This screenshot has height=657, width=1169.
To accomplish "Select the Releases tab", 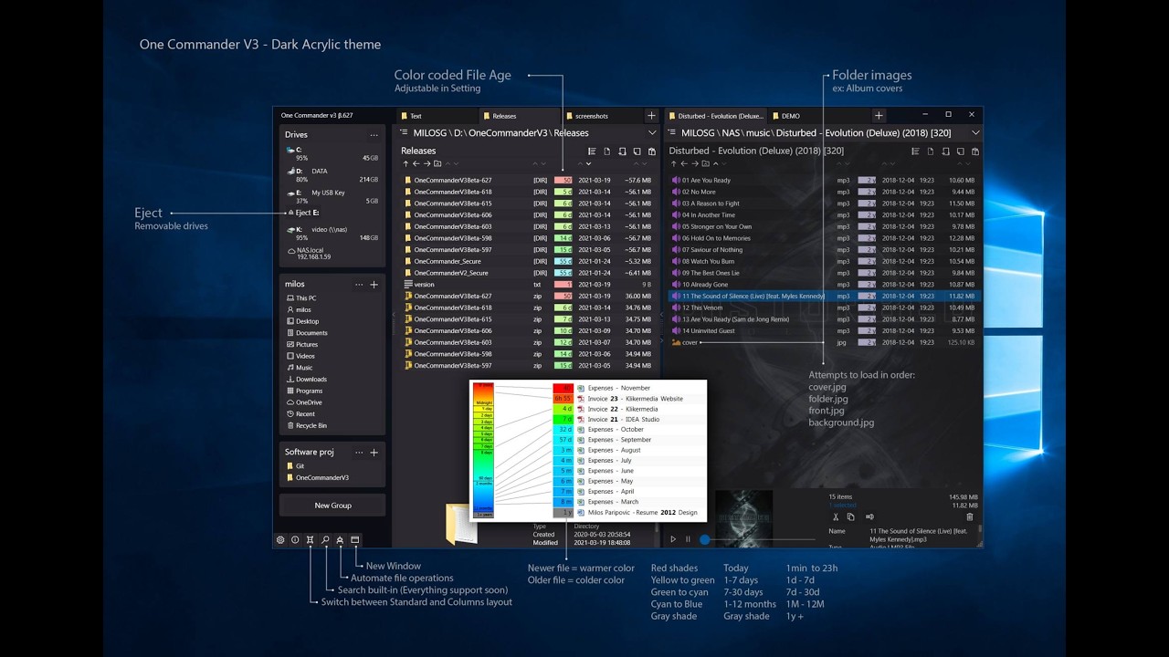I will point(520,116).
